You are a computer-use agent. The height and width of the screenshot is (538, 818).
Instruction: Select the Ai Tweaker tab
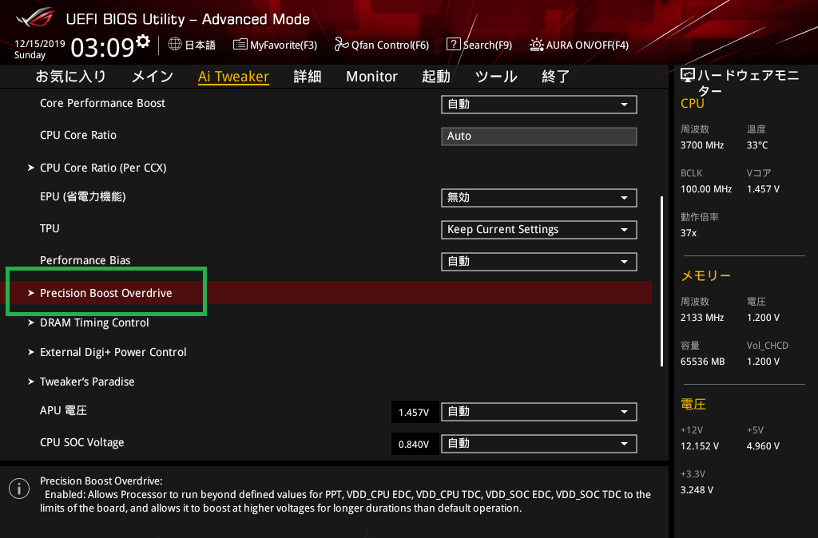point(233,77)
